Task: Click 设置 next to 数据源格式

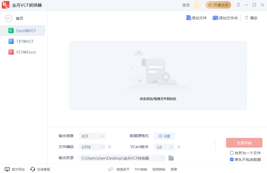Action: point(164,136)
